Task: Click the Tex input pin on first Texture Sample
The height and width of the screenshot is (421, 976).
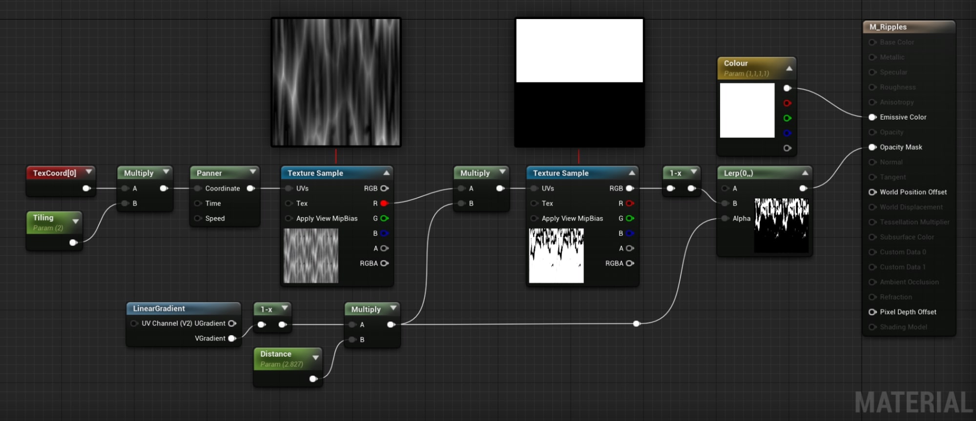Action: (289, 203)
